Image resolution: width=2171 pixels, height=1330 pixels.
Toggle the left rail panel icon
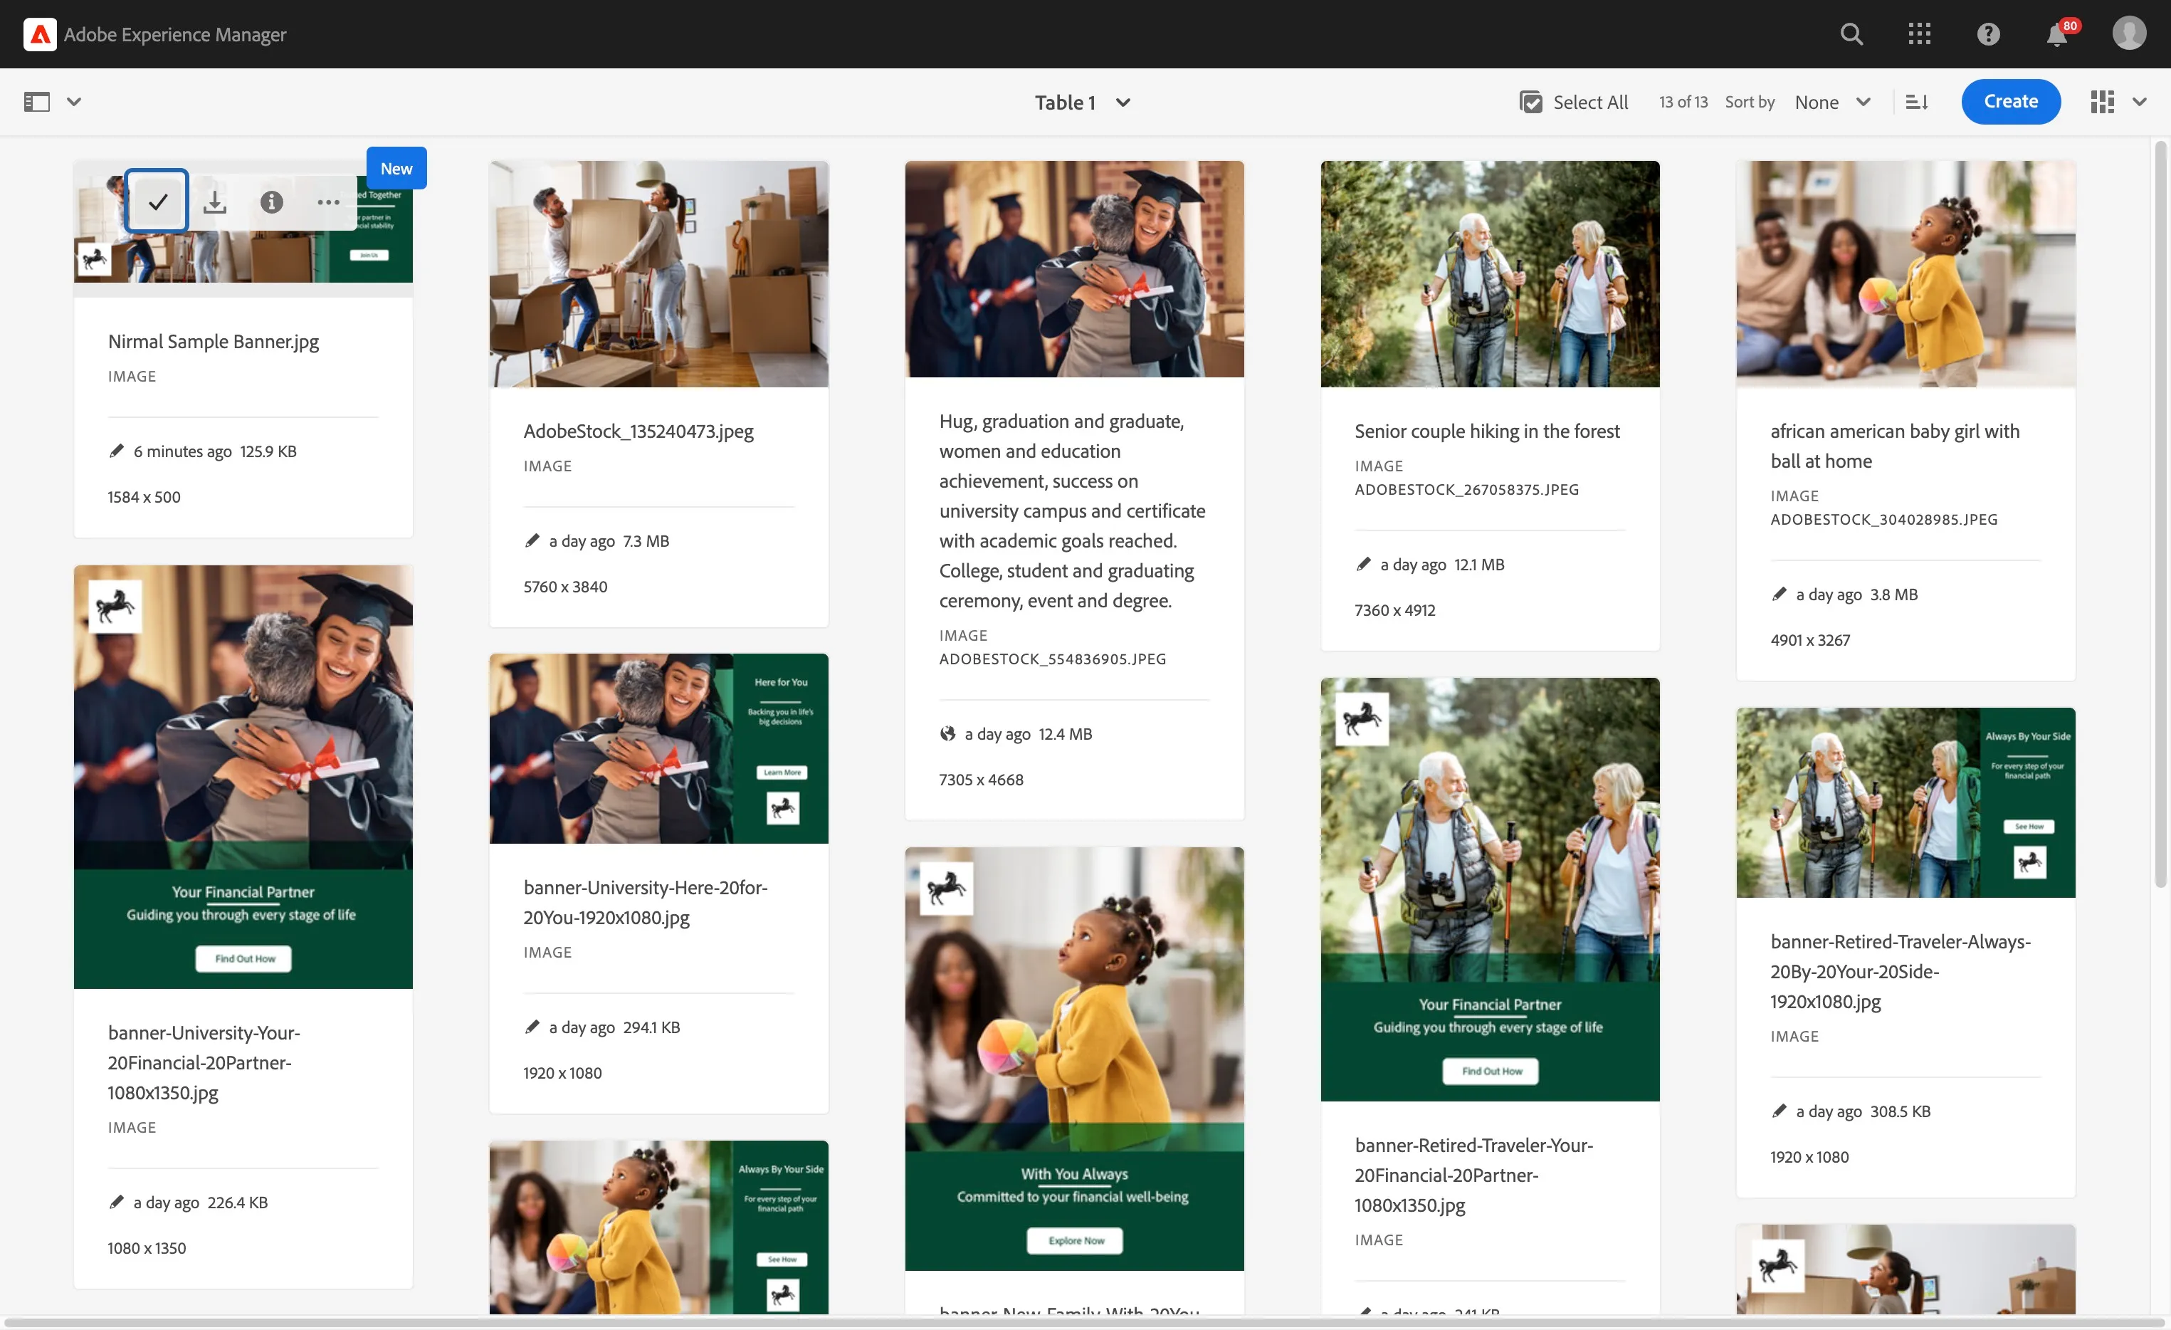pos(37,103)
